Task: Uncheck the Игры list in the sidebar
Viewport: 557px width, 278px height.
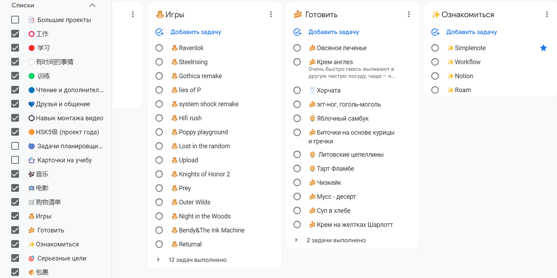Action: 15,216
